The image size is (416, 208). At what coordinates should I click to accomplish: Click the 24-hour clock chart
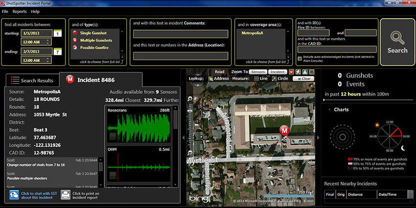(x=390, y=137)
